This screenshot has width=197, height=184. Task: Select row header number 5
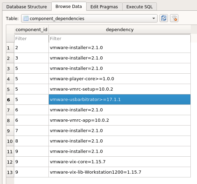[x=10, y=89]
